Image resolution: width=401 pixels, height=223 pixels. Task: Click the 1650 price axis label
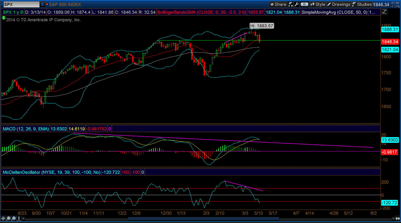(386, 107)
